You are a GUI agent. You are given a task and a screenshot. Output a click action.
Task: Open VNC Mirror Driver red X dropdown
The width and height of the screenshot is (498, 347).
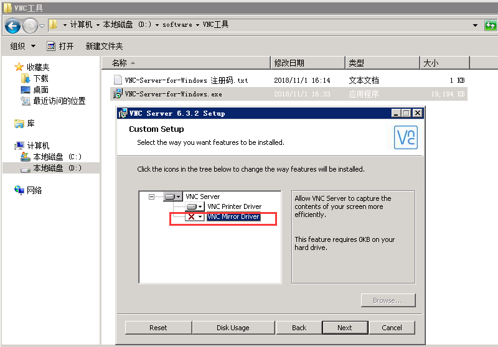click(x=195, y=217)
